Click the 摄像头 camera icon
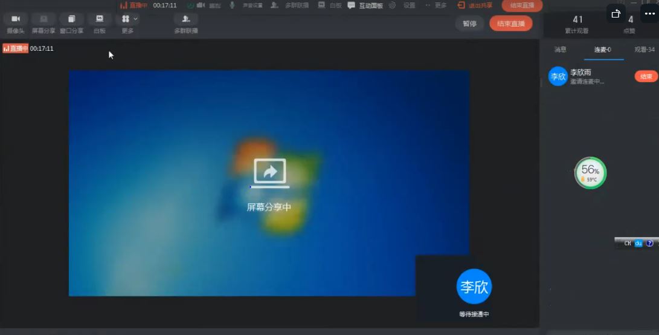 click(x=16, y=19)
